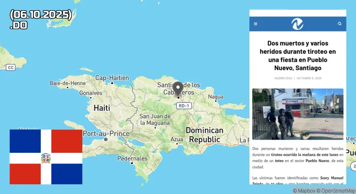Click the Port-au-Prince capital marker dot
The image size is (356, 194).
pos(106,140)
